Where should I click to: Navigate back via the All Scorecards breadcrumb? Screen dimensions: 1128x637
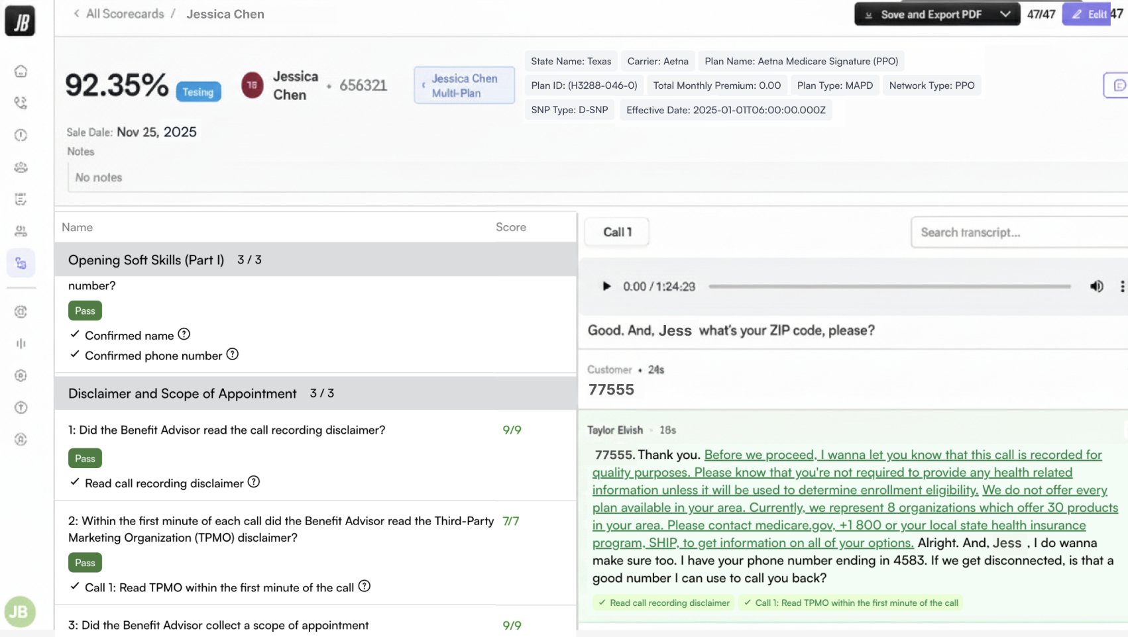(125, 13)
